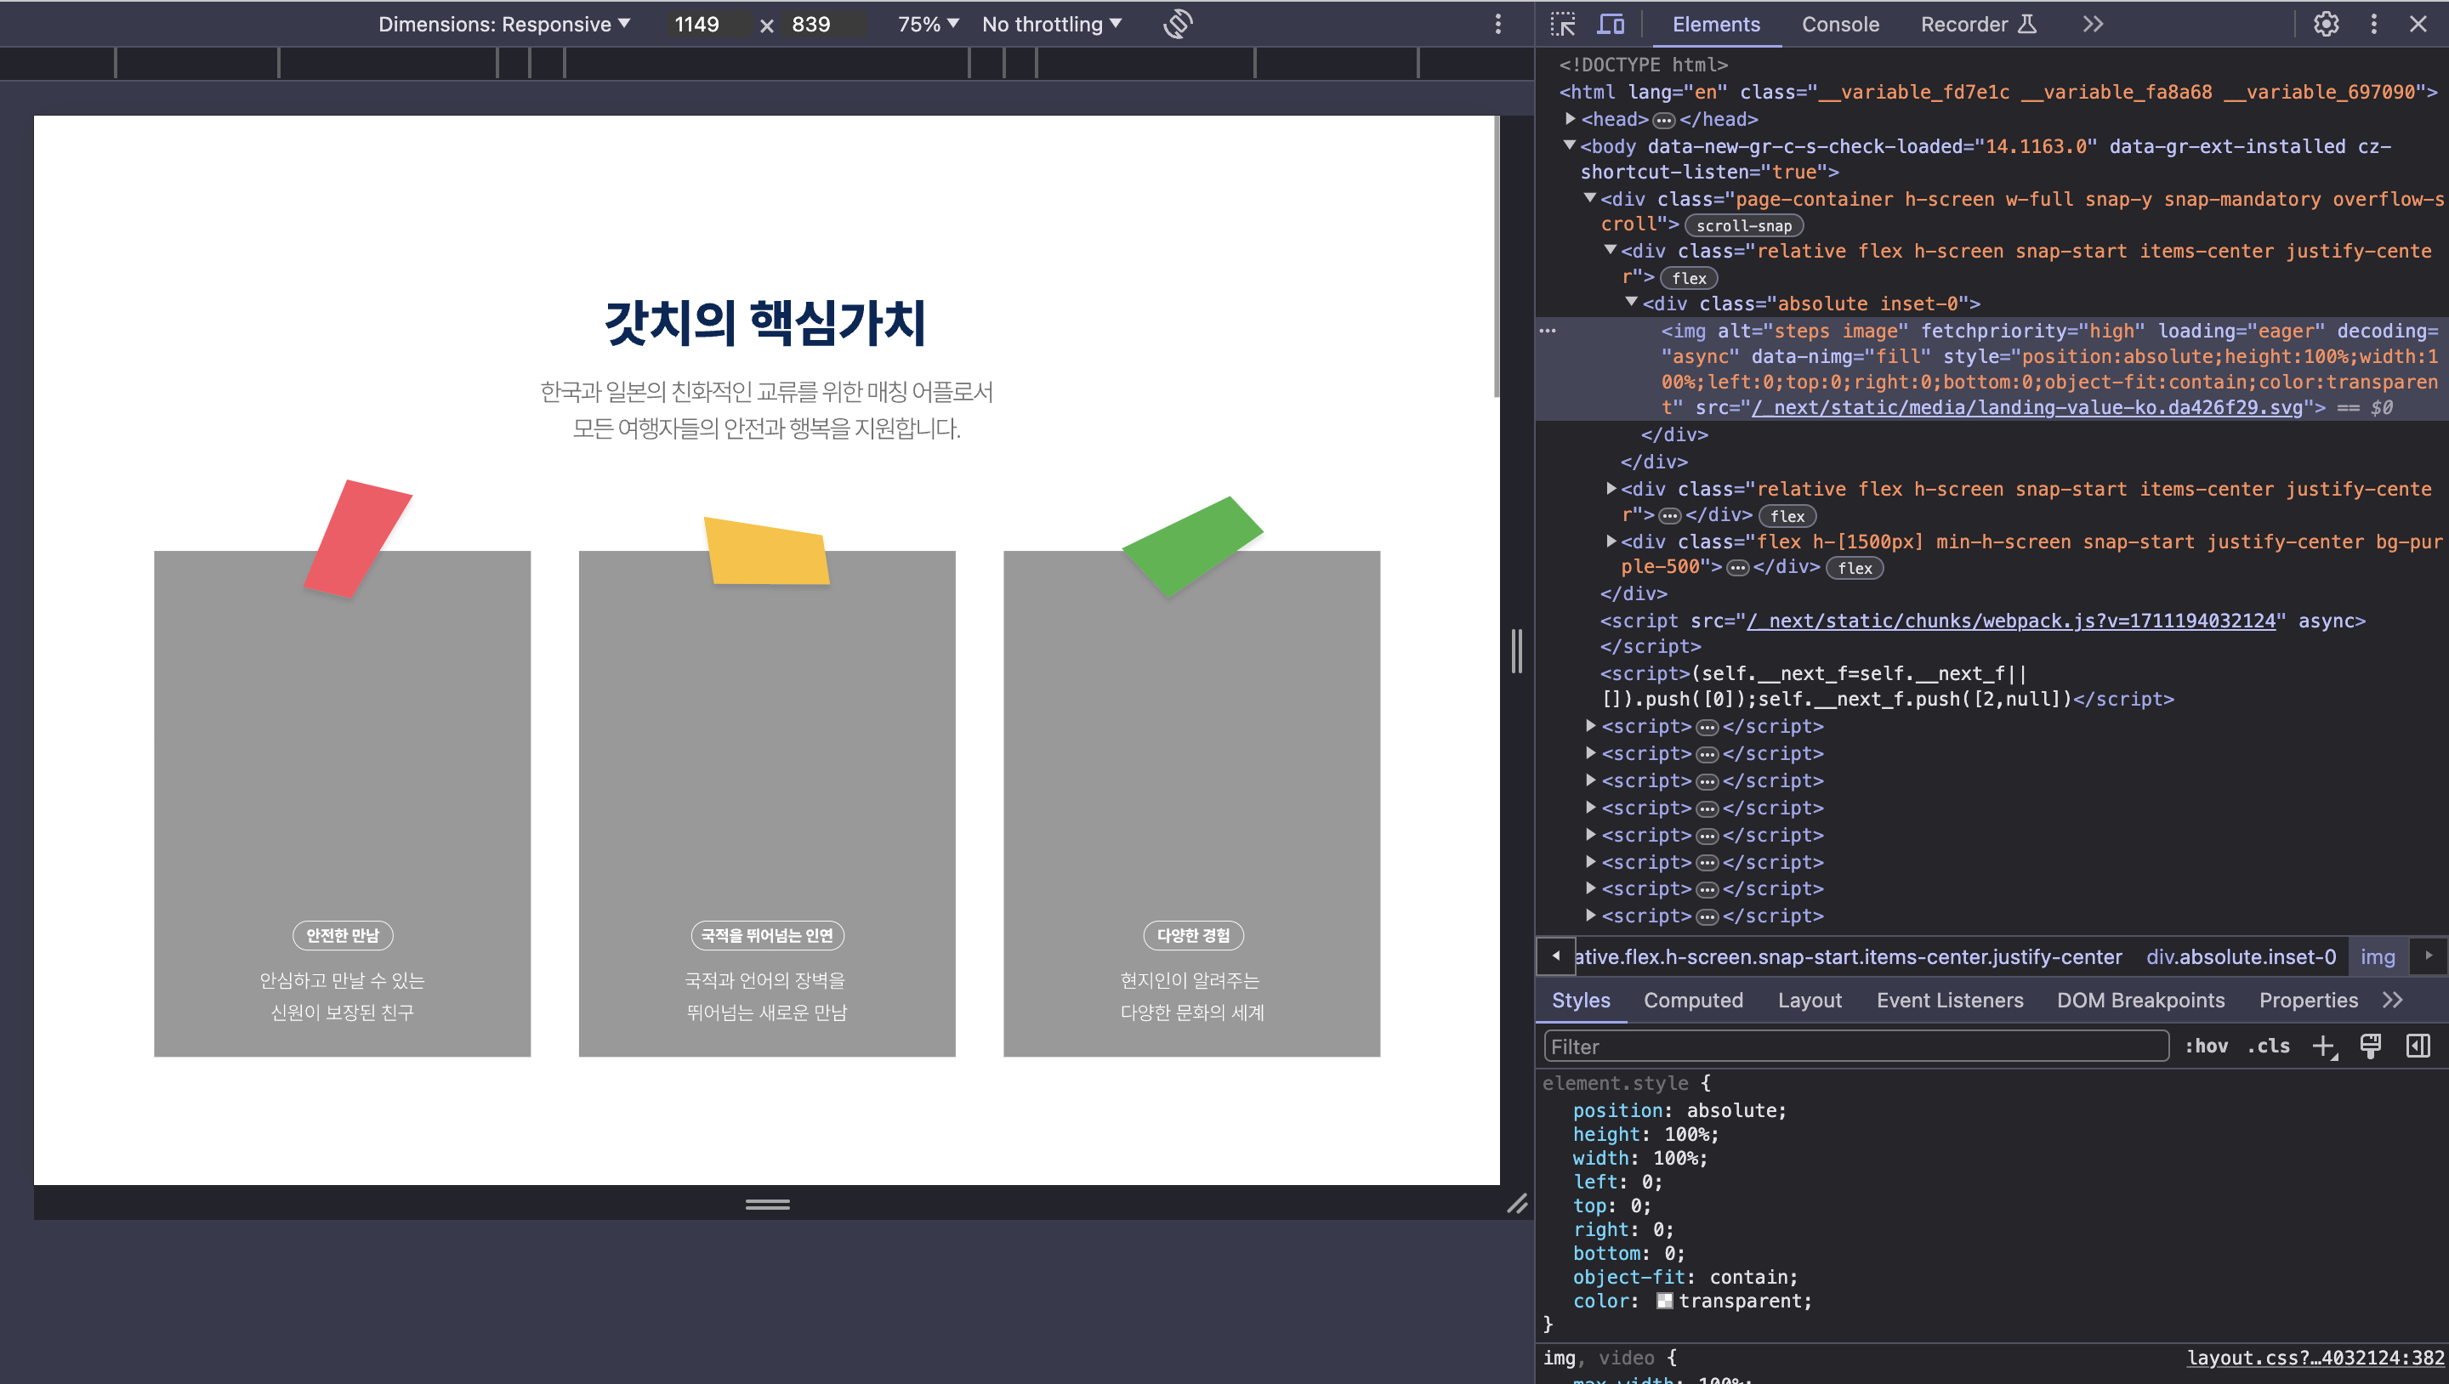Click the DOCTYPE html line
2449x1384 pixels.
point(1643,65)
